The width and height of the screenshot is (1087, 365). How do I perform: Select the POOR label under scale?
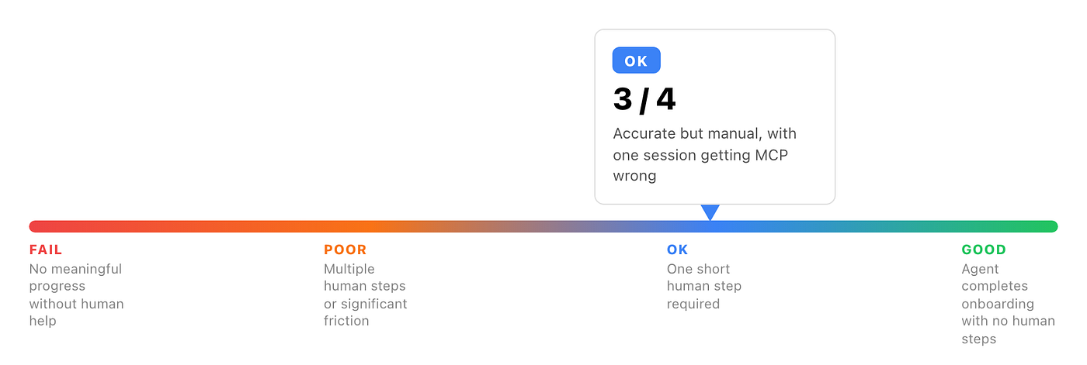coord(345,250)
